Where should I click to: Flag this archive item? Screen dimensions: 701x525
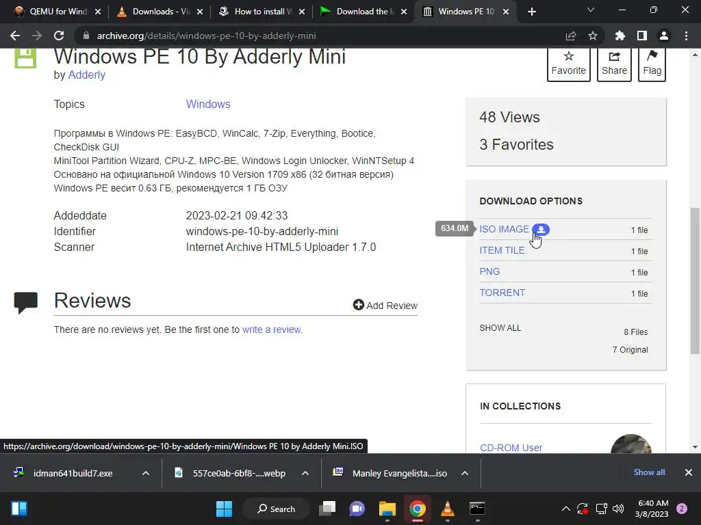click(652, 64)
